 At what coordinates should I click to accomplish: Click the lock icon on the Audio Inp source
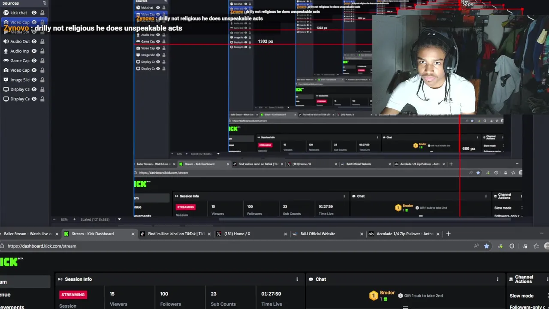click(42, 51)
